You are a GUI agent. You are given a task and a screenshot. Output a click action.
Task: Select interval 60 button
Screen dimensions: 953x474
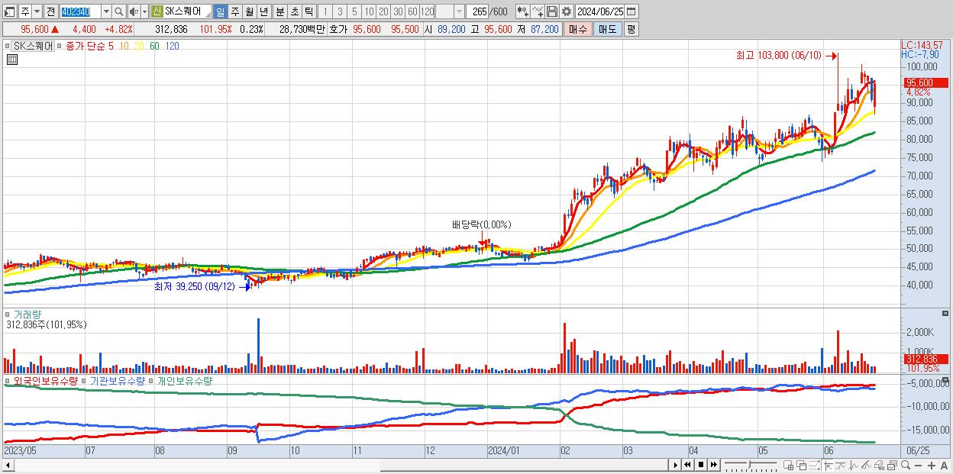tap(412, 11)
